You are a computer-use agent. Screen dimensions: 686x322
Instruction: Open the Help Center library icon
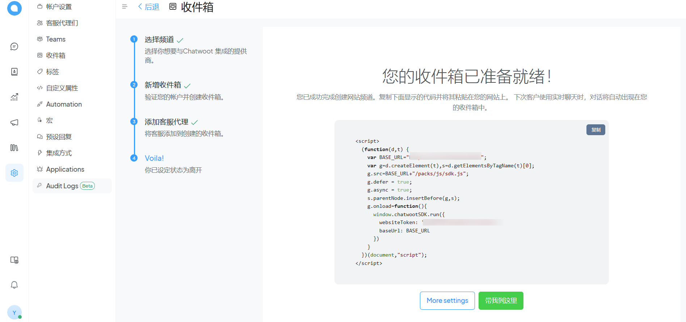14,148
